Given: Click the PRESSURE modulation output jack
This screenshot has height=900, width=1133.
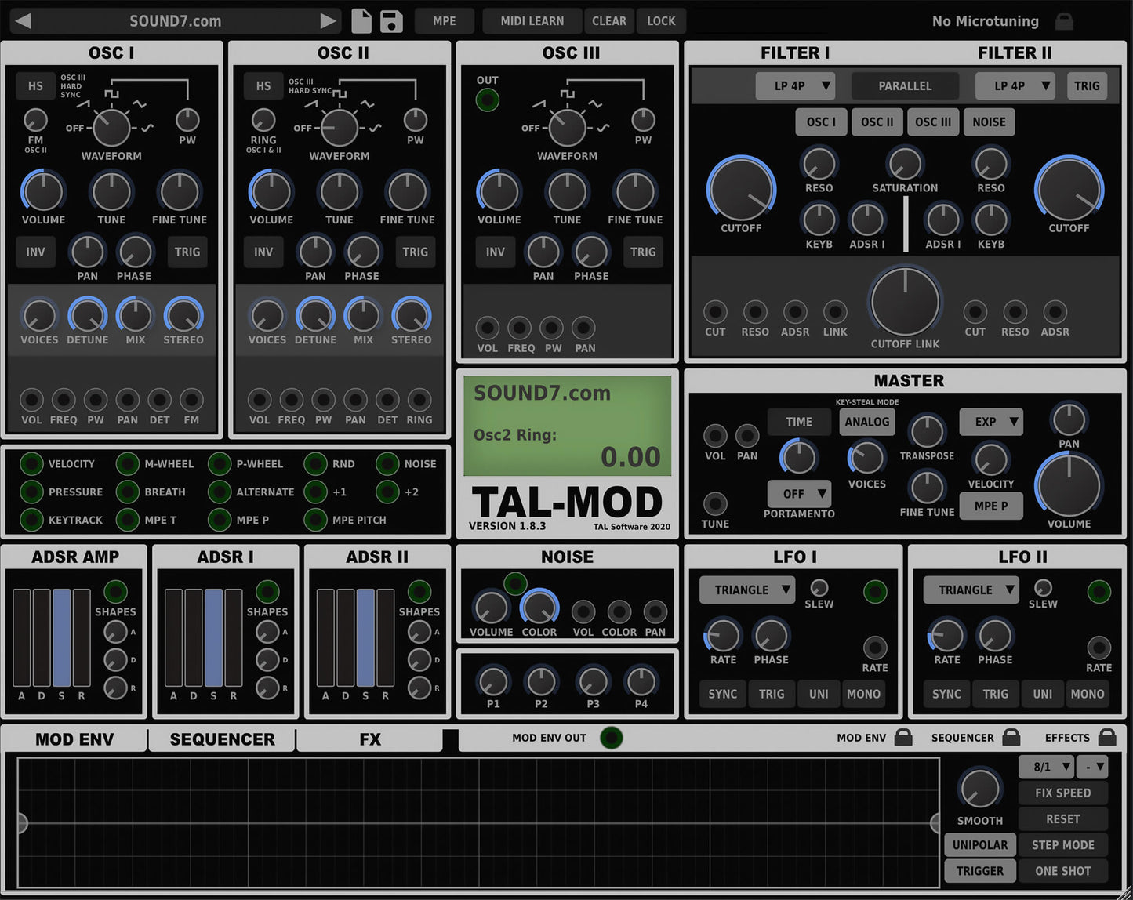Looking at the screenshot, I should 31,492.
